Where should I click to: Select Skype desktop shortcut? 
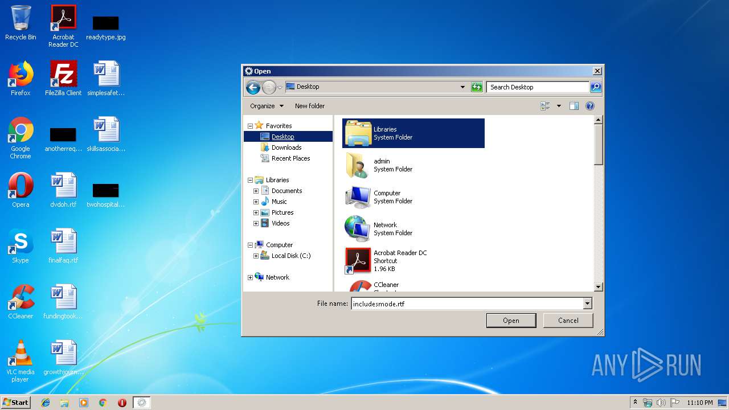(21, 246)
